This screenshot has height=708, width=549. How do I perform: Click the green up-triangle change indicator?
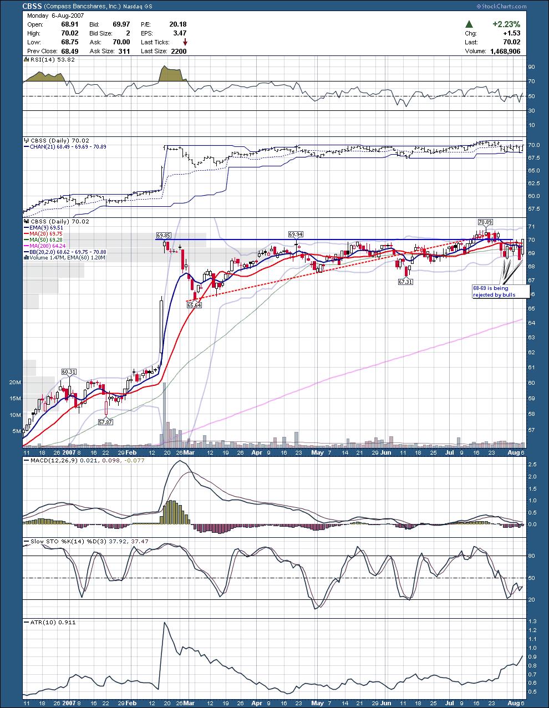click(x=469, y=24)
